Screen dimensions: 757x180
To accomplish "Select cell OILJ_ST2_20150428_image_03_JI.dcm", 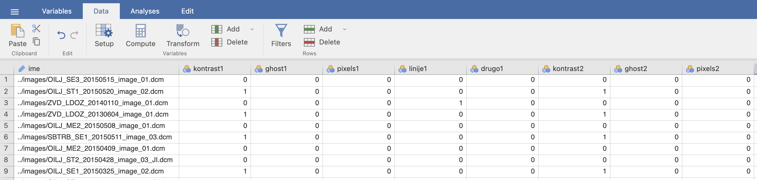I will (96, 160).
